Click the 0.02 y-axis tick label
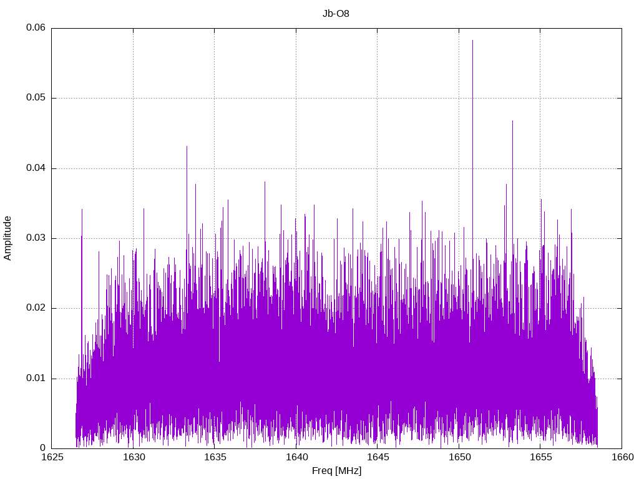639x479 pixels. click(36, 308)
